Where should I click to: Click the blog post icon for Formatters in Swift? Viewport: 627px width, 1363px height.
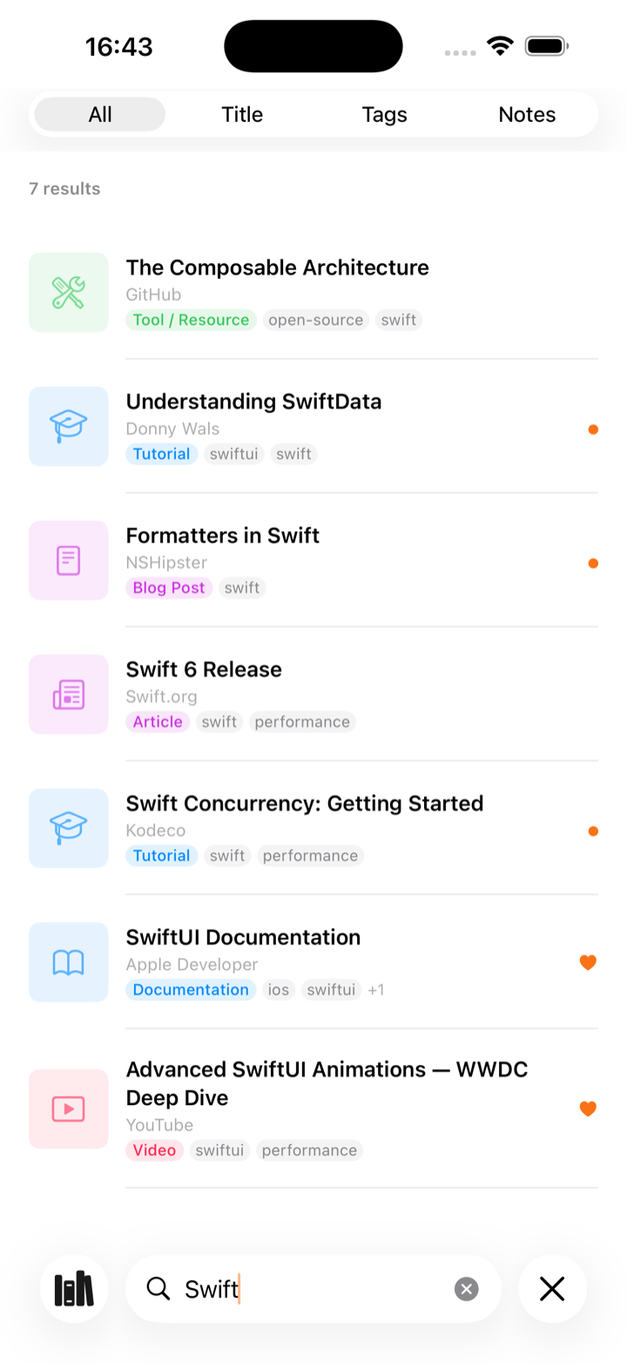[69, 560]
